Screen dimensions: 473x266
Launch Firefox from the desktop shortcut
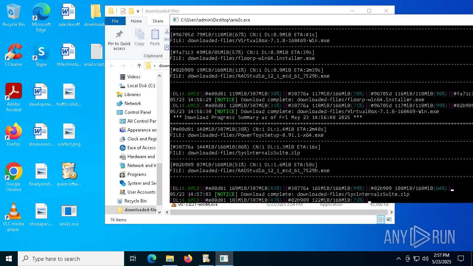pyautogui.click(x=14, y=135)
